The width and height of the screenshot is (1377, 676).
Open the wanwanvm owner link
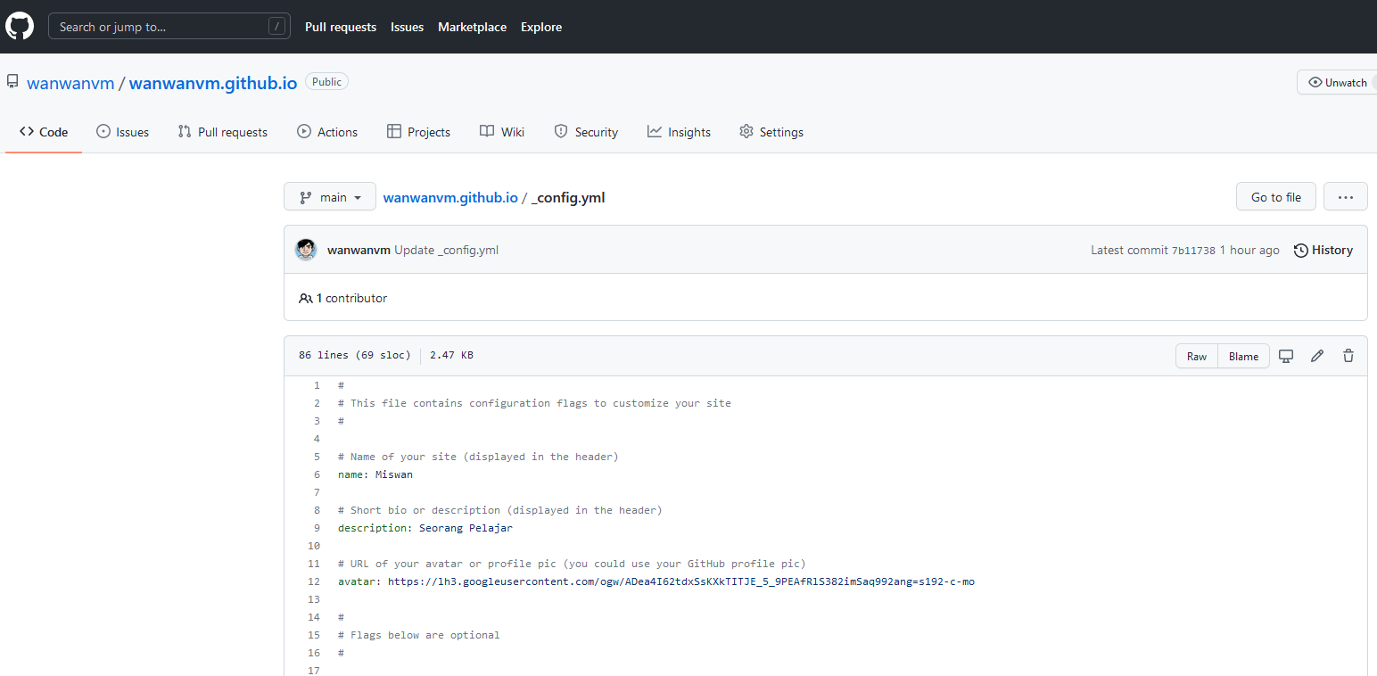point(70,83)
